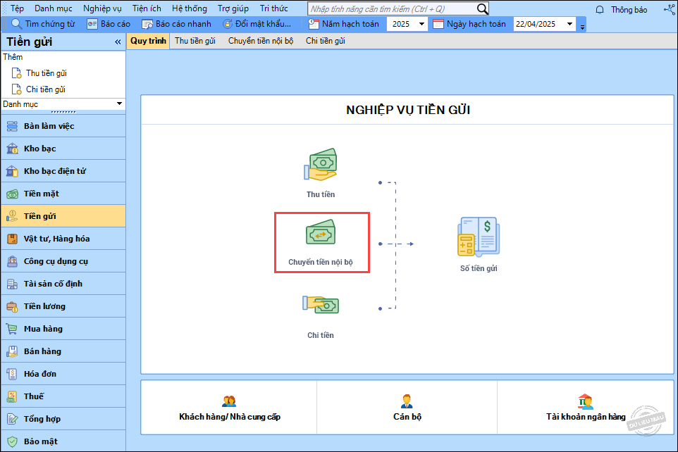Open the Nghiệp vụ menu

102,8
